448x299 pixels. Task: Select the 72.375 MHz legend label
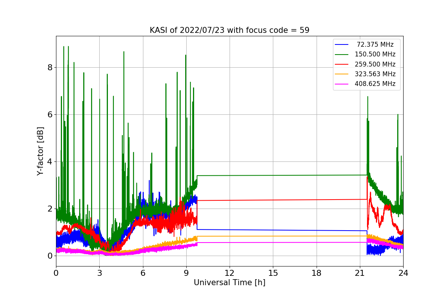[375, 44]
